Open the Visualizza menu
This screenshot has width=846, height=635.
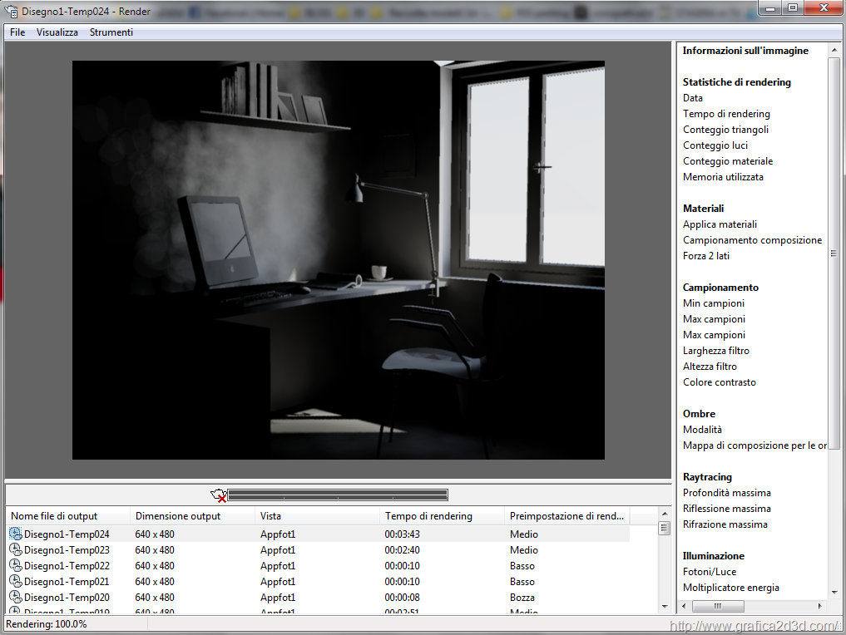(57, 32)
